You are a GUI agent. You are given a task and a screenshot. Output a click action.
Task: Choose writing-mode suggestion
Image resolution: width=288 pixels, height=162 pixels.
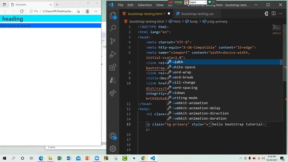coord(225,98)
